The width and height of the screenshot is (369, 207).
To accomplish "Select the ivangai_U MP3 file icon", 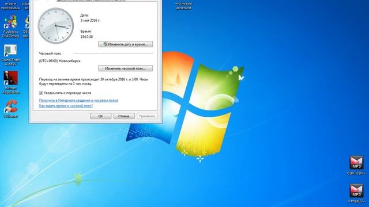I will click(356, 193).
